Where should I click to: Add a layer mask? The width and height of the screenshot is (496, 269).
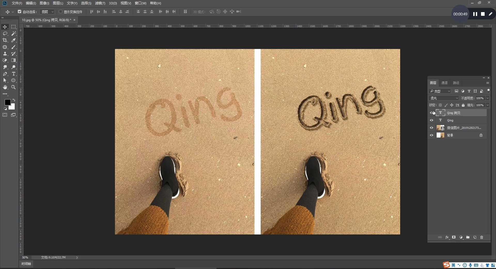454,237
